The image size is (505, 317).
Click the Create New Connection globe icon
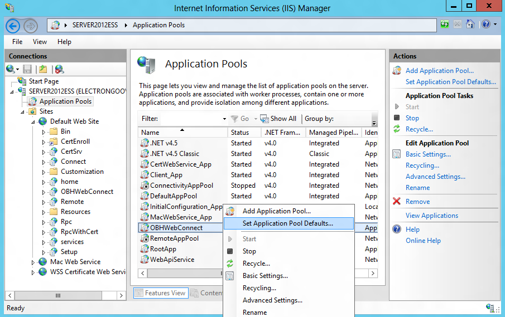pyautogui.click(x=10, y=69)
